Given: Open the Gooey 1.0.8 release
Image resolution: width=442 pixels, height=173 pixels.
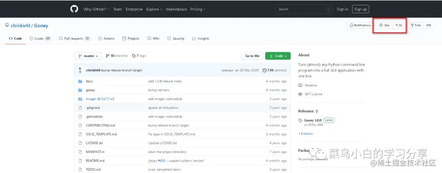Looking at the screenshot, I should point(313,120).
